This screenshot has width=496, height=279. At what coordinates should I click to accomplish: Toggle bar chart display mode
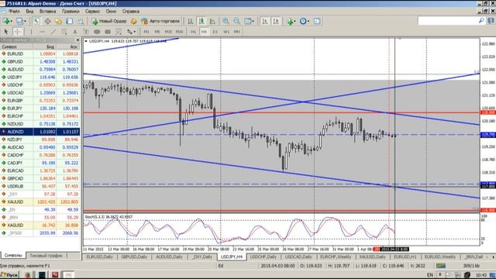tap(191, 21)
